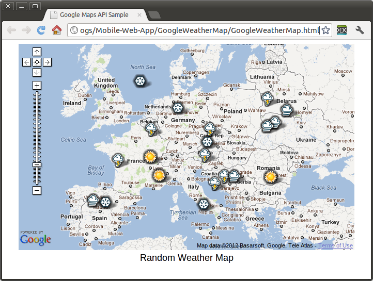Screen dimensions: 373x281
Task: Click the thunderstorm marker left of Belarus
Action: (x=267, y=99)
